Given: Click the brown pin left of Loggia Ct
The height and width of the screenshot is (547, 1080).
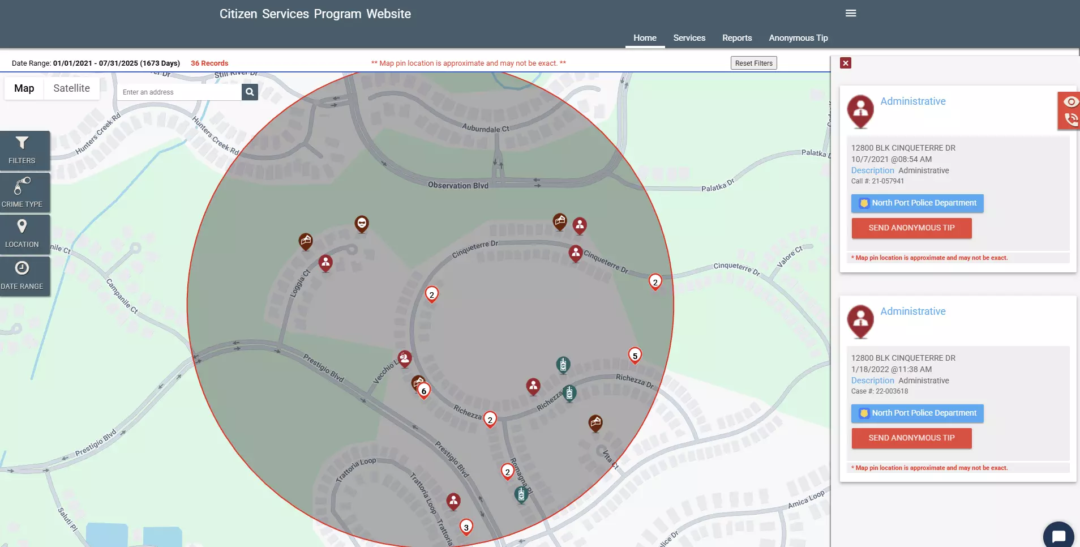Looking at the screenshot, I should click(306, 242).
